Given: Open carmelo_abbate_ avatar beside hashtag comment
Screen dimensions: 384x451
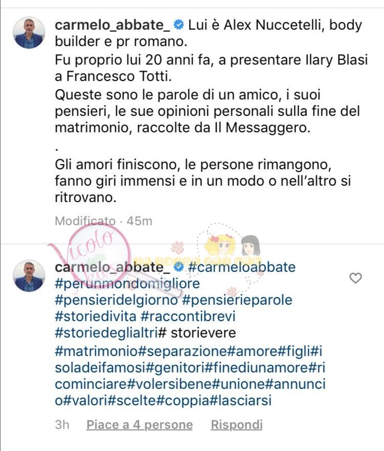Looking at the screenshot, I should point(29,276).
